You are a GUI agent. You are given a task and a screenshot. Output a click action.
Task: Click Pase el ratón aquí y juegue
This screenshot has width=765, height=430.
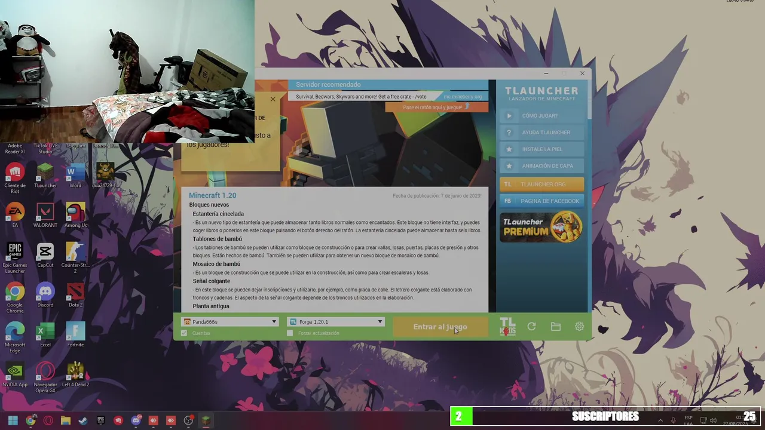pos(436,107)
